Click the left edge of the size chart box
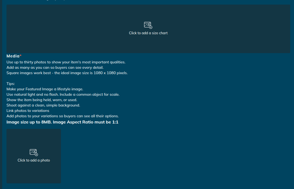The width and height of the screenshot is (294, 189). 8,29
